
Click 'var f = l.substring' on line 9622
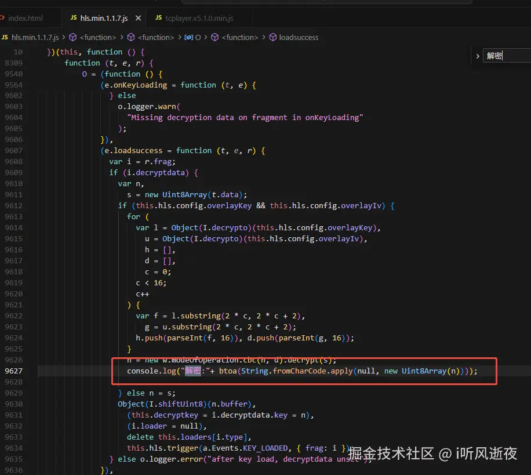pyautogui.click(x=178, y=316)
